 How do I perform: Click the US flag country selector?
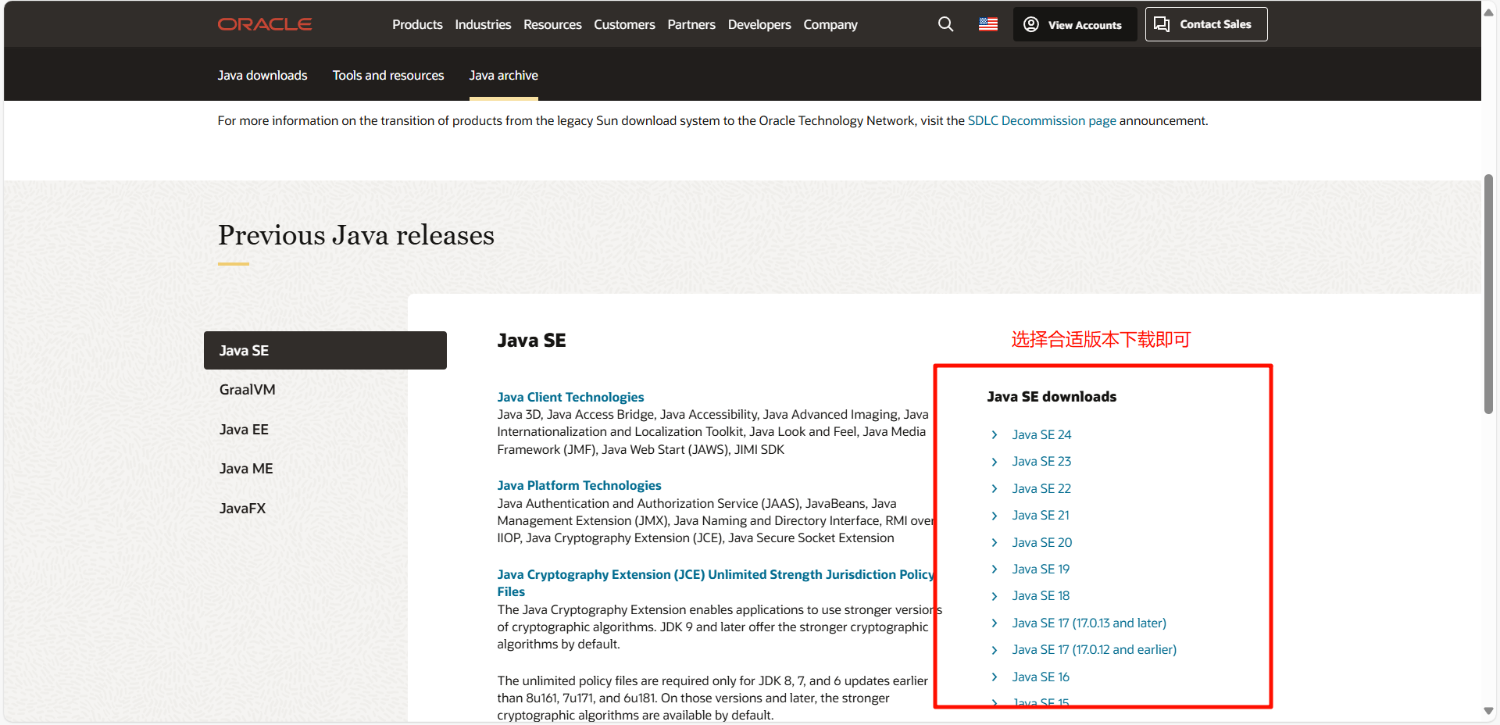988,24
